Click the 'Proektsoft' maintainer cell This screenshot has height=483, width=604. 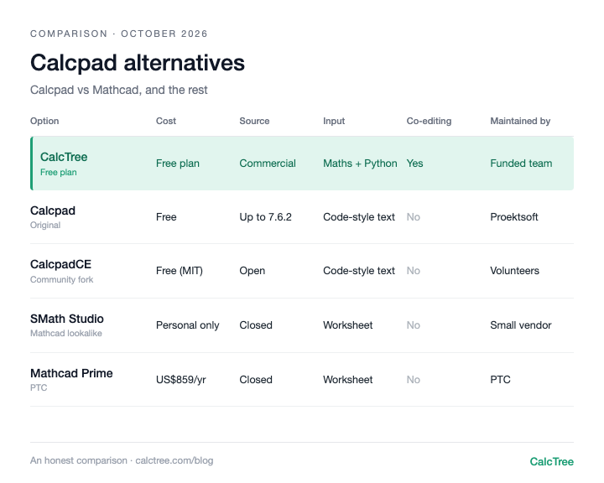pyautogui.click(x=514, y=217)
